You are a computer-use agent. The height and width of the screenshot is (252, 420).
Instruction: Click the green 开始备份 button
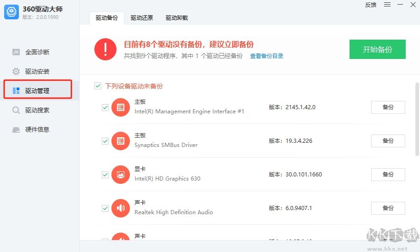click(378, 49)
